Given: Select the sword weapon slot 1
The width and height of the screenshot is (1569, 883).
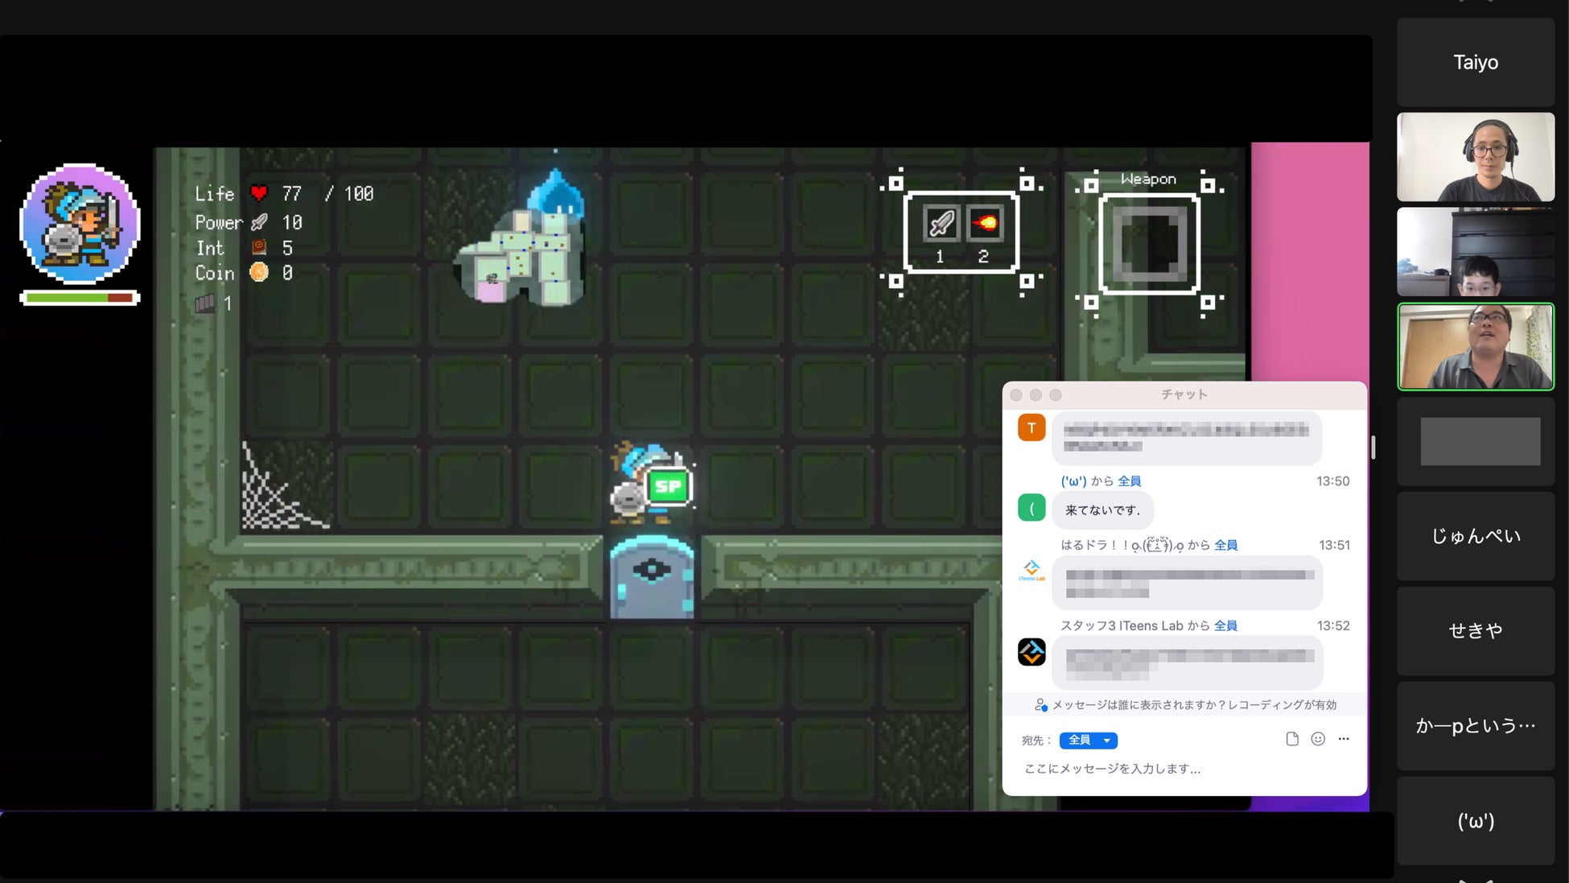Looking at the screenshot, I should pyautogui.click(x=941, y=224).
